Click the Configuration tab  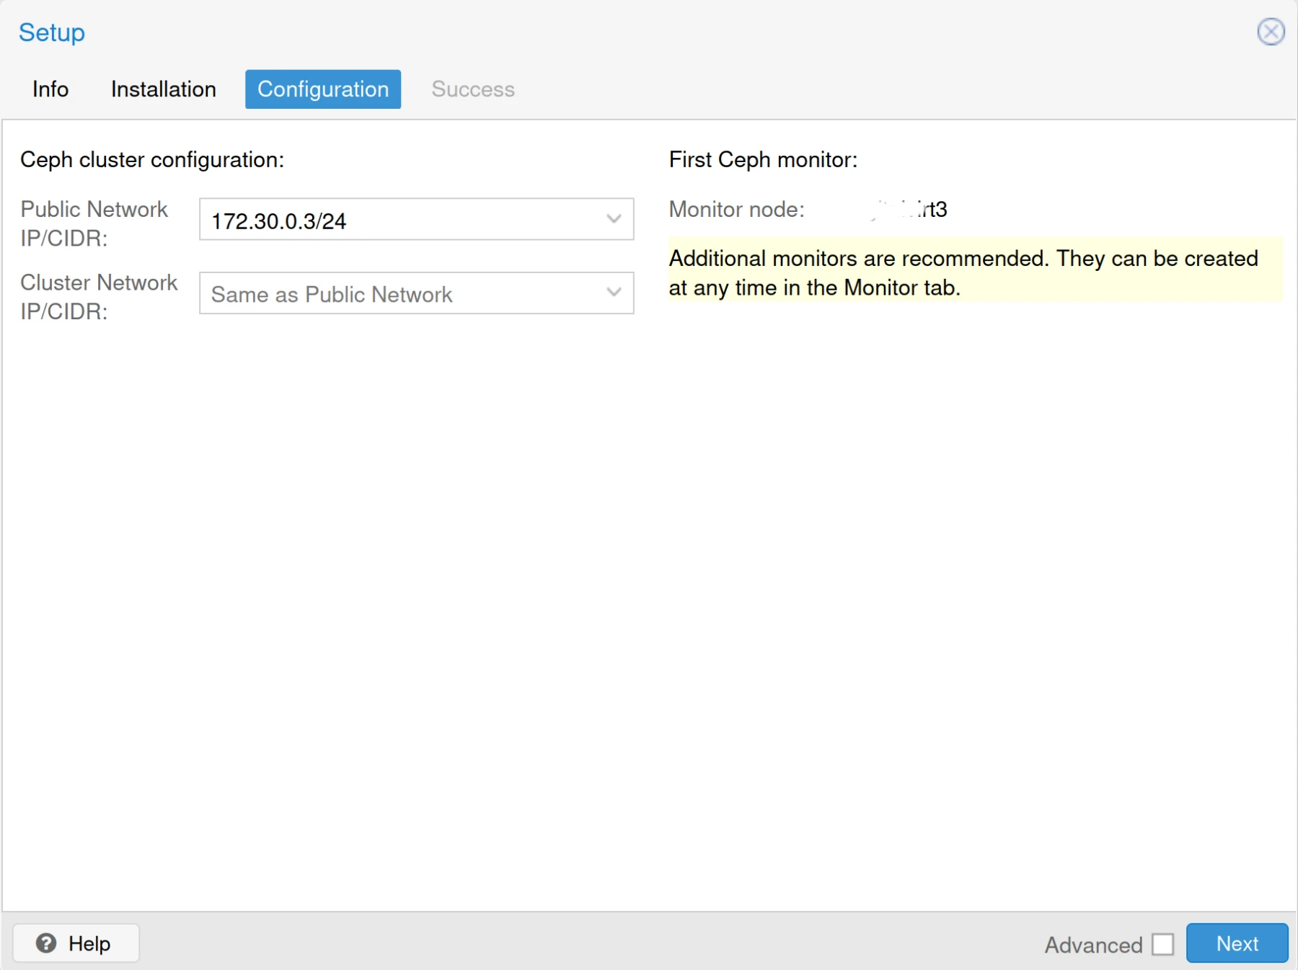pos(322,89)
